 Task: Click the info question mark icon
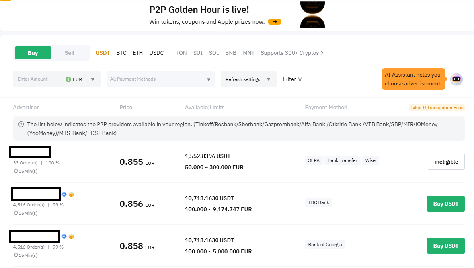click(x=21, y=124)
